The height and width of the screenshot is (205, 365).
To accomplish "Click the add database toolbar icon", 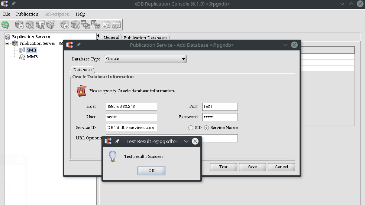I will (64, 25).
